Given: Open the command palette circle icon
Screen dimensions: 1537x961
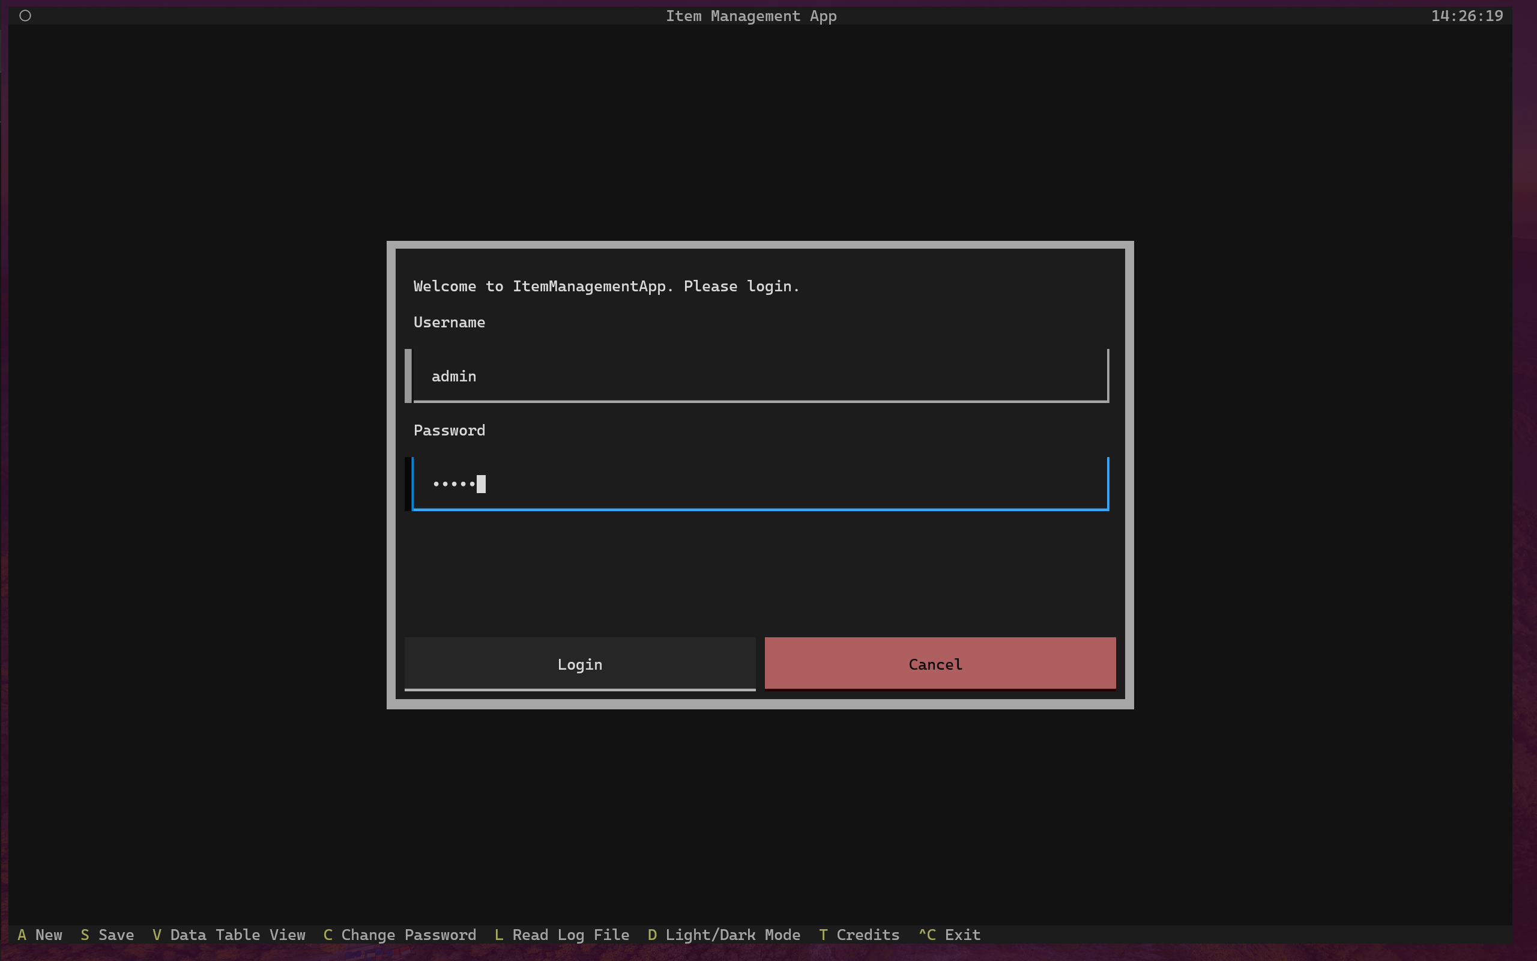Looking at the screenshot, I should pos(25,16).
